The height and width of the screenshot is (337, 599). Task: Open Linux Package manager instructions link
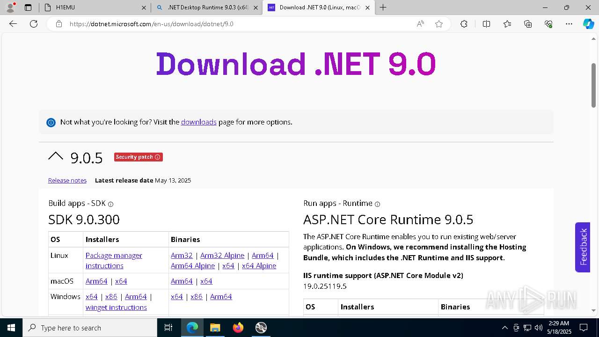pyautogui.click(x=114, y=261)
